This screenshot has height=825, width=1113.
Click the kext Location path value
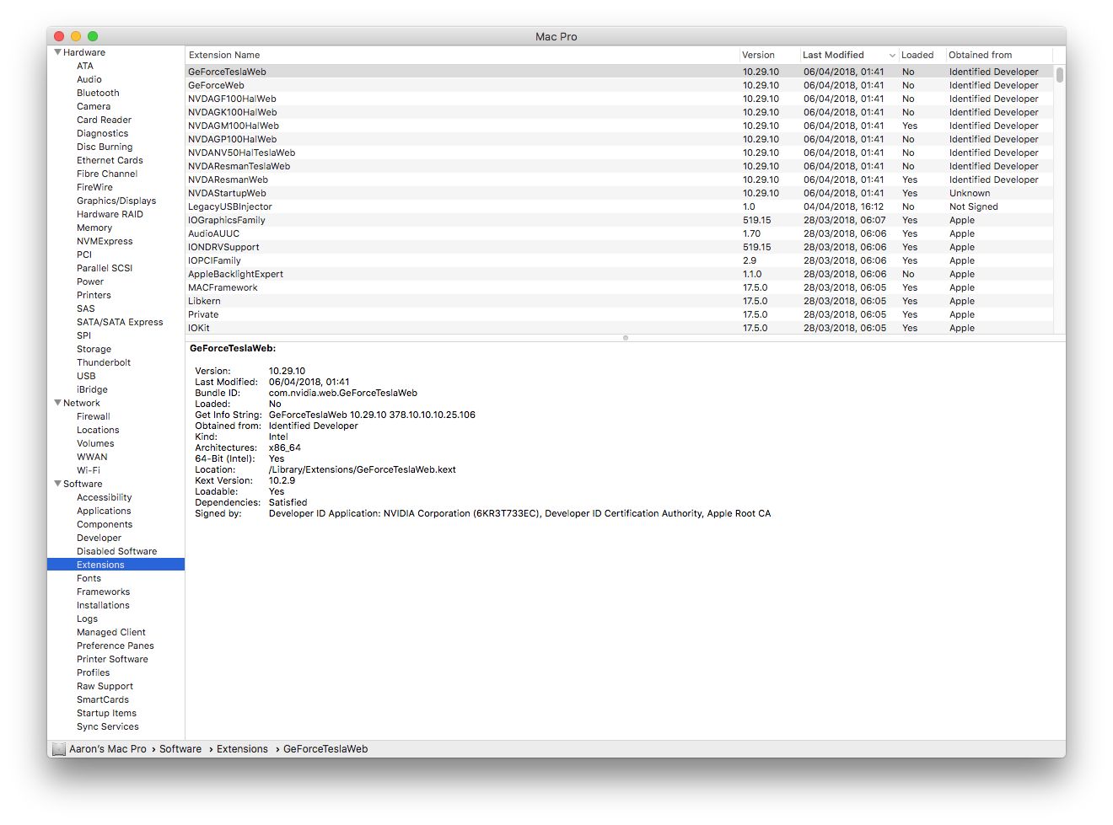coord(363,469)
